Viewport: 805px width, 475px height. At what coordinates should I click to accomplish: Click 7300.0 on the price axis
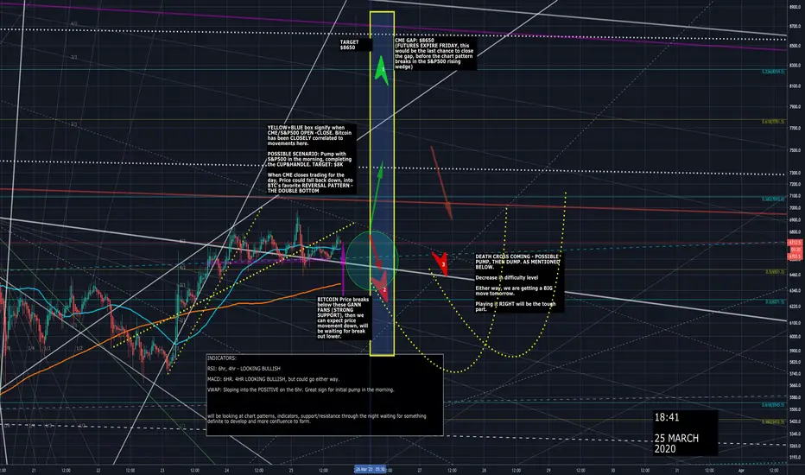coord(795,173)
